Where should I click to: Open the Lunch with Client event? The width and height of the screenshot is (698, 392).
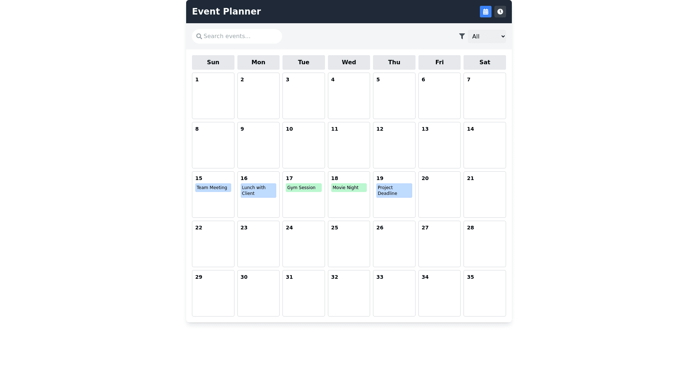pyautogui.click(x=258, y=191)
